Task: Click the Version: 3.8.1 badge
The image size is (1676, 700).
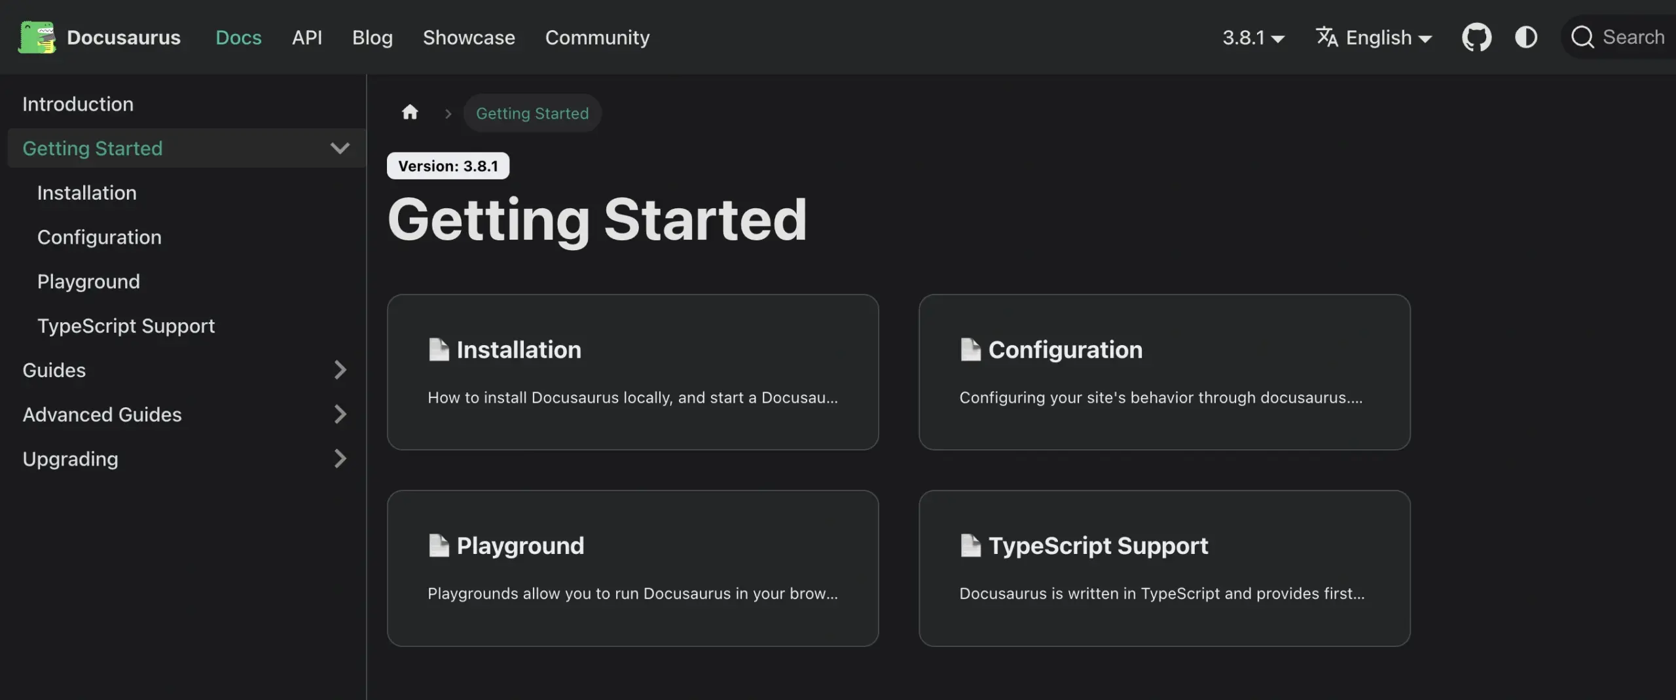Action: (x=448, y=166)
